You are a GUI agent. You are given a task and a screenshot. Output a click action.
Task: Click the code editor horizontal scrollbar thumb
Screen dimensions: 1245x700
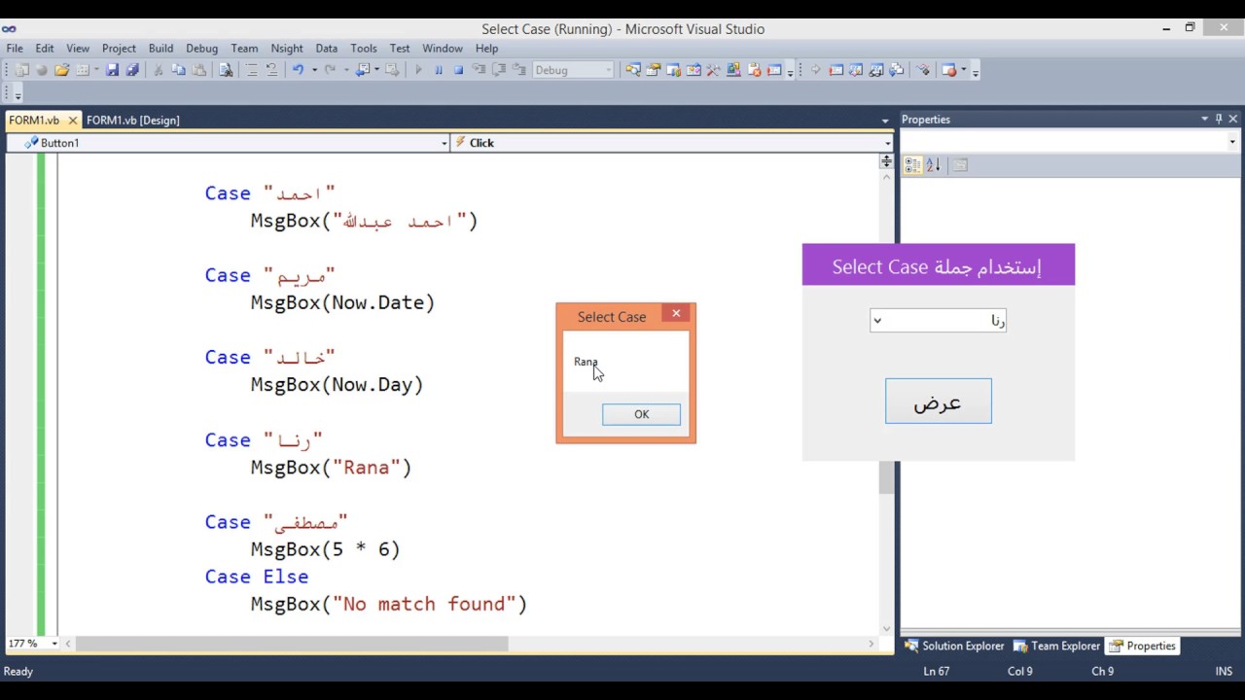tap(292, 644)
